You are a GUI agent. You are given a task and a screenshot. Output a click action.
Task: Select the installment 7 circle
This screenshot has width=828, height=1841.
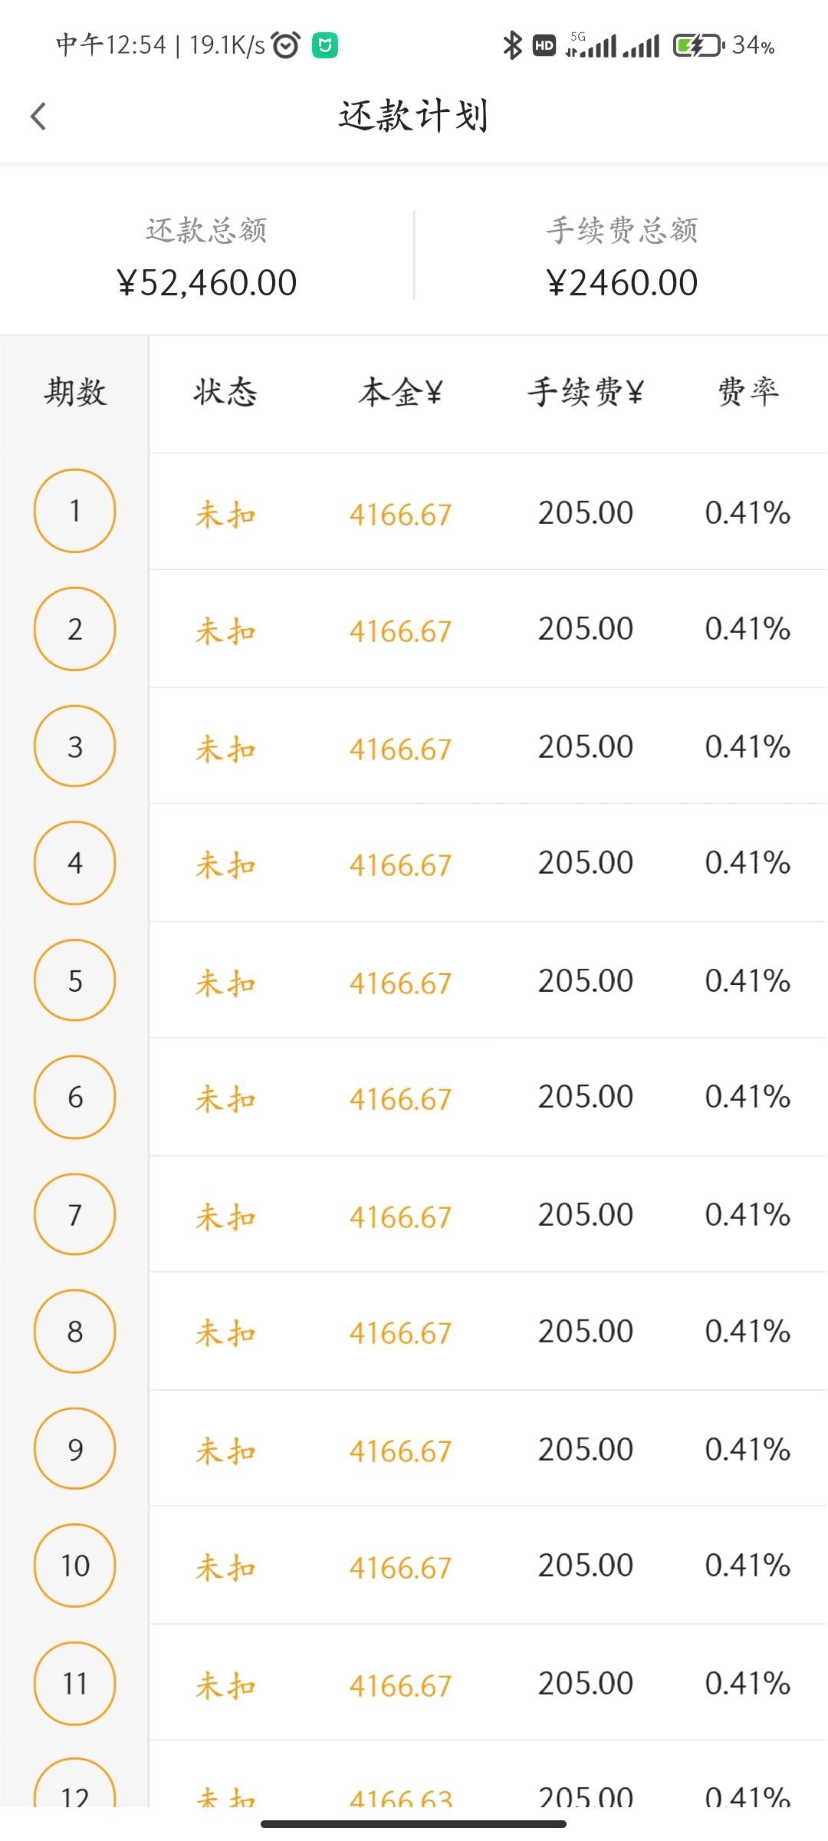[75, 1215]
